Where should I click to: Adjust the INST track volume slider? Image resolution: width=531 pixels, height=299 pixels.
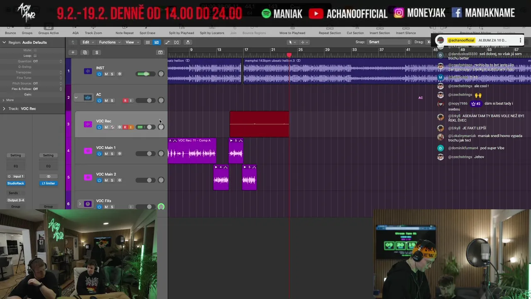145,74
